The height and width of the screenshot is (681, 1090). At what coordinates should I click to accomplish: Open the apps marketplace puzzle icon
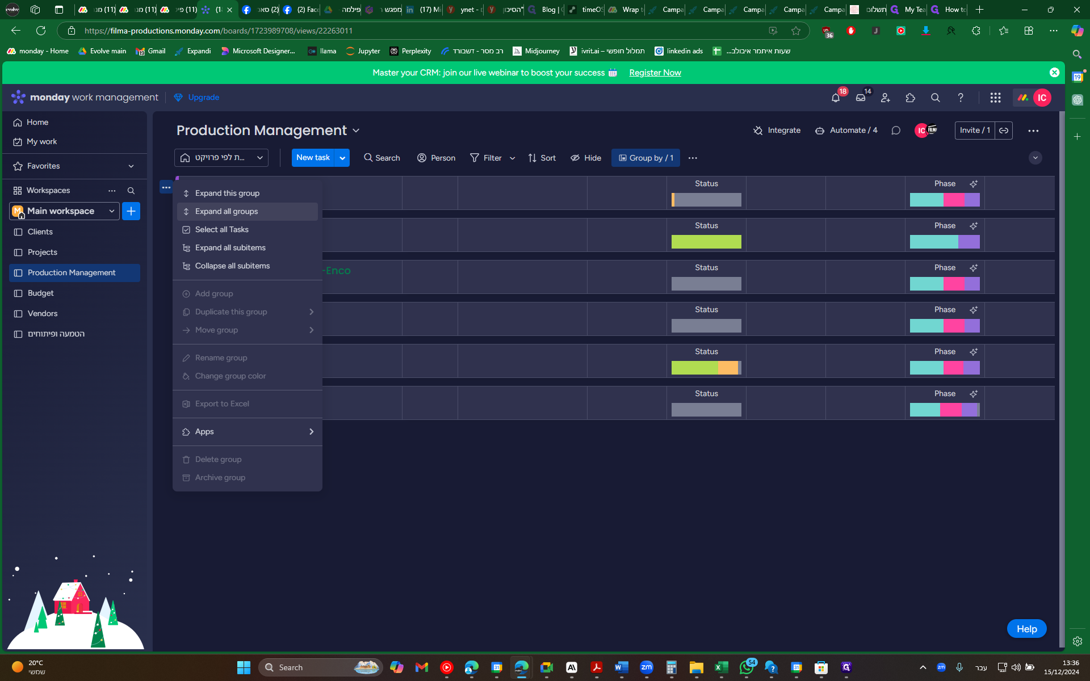tap(911, 98)
